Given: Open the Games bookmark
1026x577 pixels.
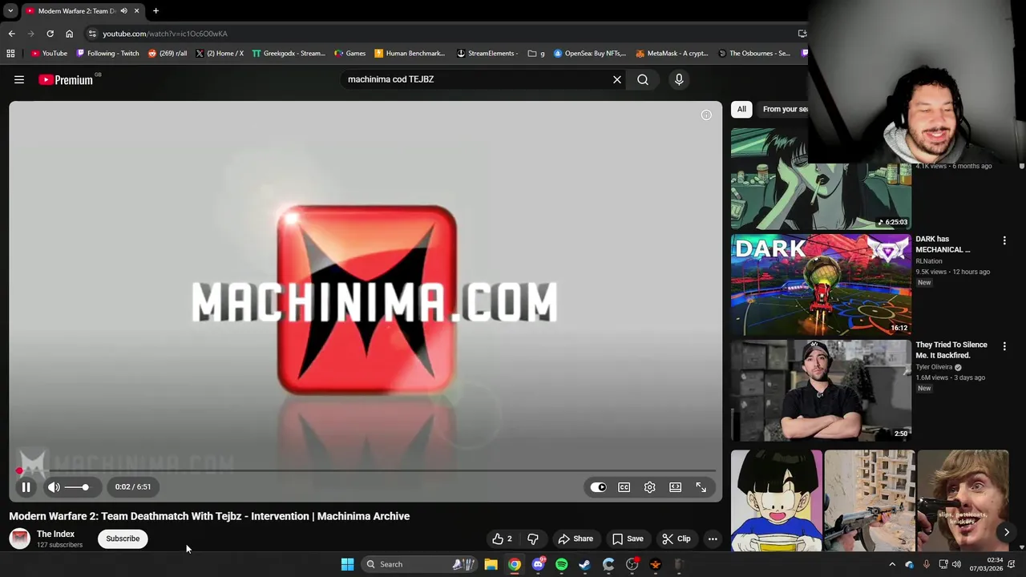Looking at the screenshot, I should (350, 54).
